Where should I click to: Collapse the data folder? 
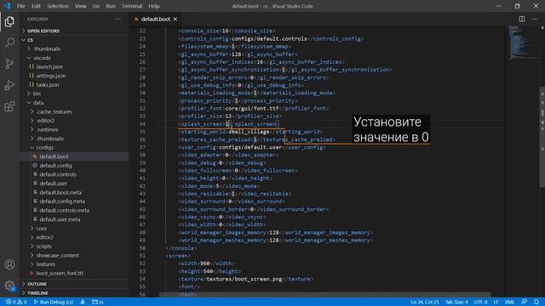74,103
